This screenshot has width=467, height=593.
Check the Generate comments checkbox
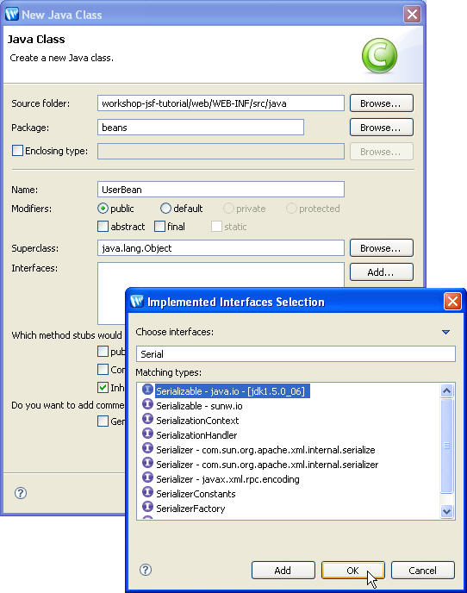click(103, 421)
